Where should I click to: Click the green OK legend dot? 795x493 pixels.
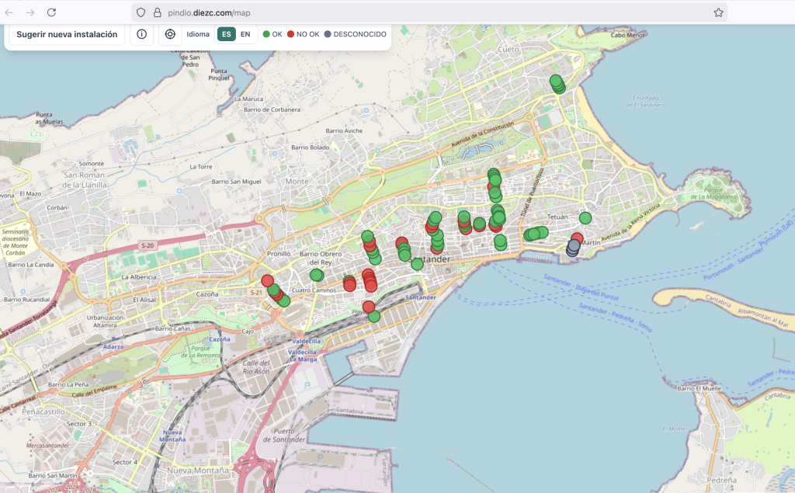click(266, 34)
